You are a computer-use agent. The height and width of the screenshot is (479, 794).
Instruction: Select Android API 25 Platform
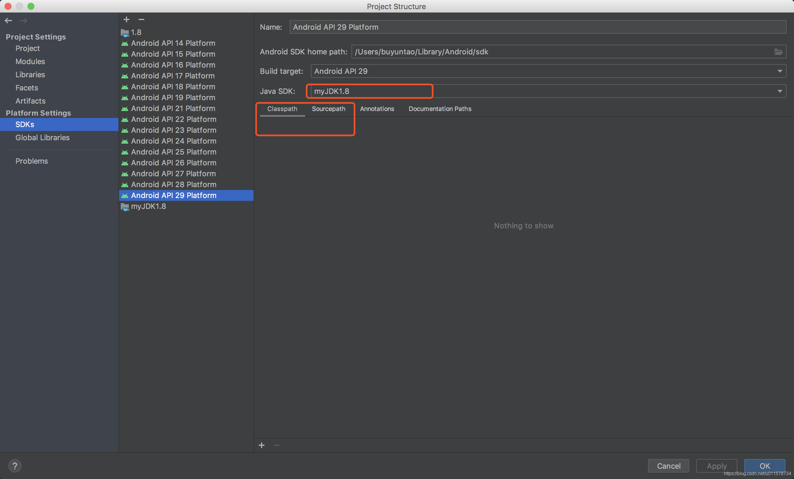pyautogui.click(x=186, y=152)
